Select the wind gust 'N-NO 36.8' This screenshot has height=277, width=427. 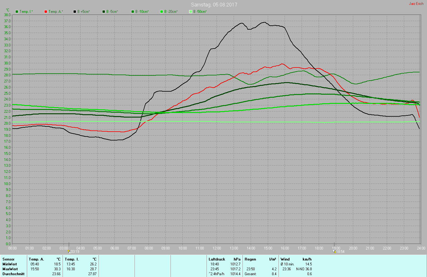(304, 269)
